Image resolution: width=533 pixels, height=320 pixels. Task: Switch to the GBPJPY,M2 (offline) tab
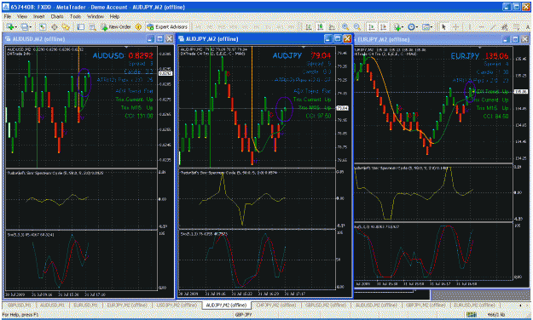point(426,306)
